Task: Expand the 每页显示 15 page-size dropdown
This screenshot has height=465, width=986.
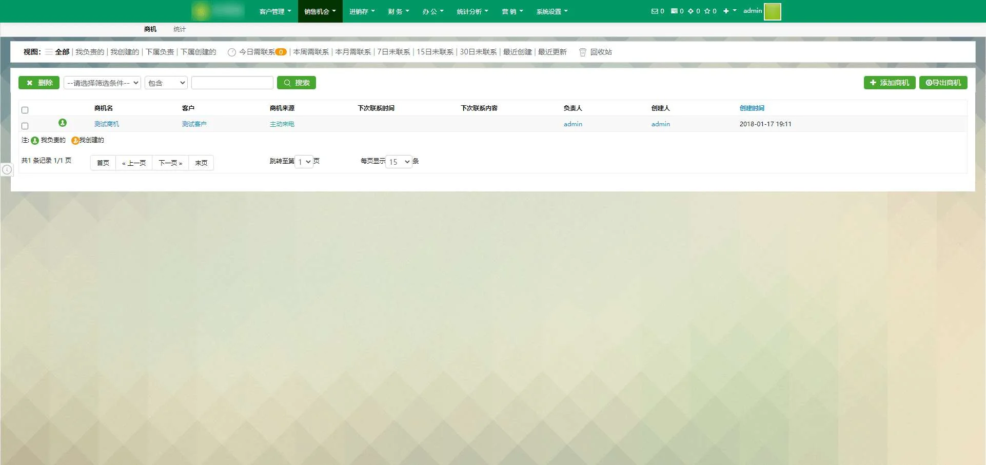Action: pyautogui.click(x=399, y=162)
